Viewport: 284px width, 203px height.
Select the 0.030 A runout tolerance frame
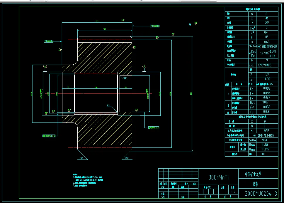pyautogui.click(x=49, y=41)
